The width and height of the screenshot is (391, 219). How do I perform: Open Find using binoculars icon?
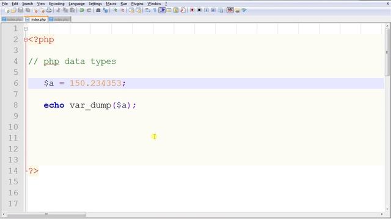[98, 10]
